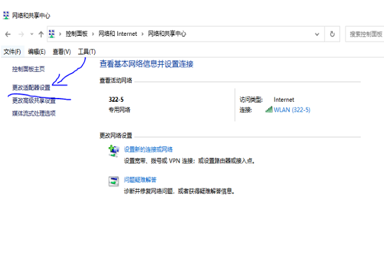Screen dimensions: 384x256
Task: Expand chevron after 网络和 Internet breadcrumb
Action: coord(143,34)
